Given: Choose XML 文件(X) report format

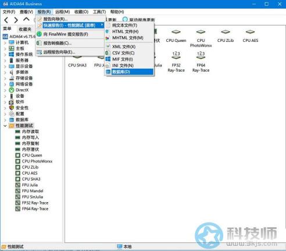Looking at the screenshot, I should pyautogui.click(x=130, y=47).
